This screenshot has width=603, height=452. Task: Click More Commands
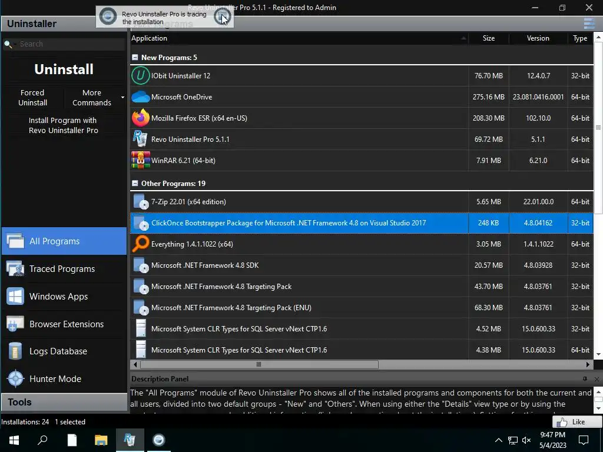91,98
